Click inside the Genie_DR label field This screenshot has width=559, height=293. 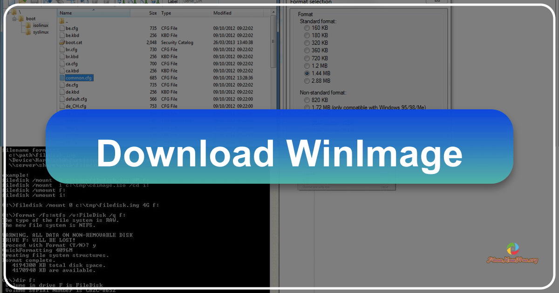pyautogui.click(x=200, y=1)
